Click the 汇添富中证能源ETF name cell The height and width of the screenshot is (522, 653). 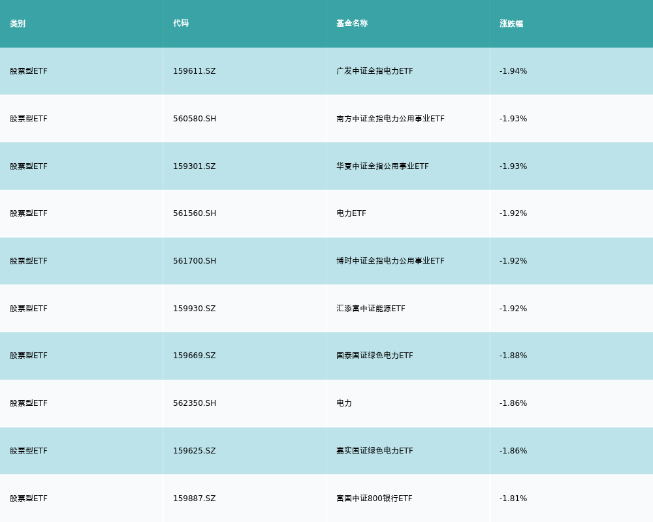[370, 309]
